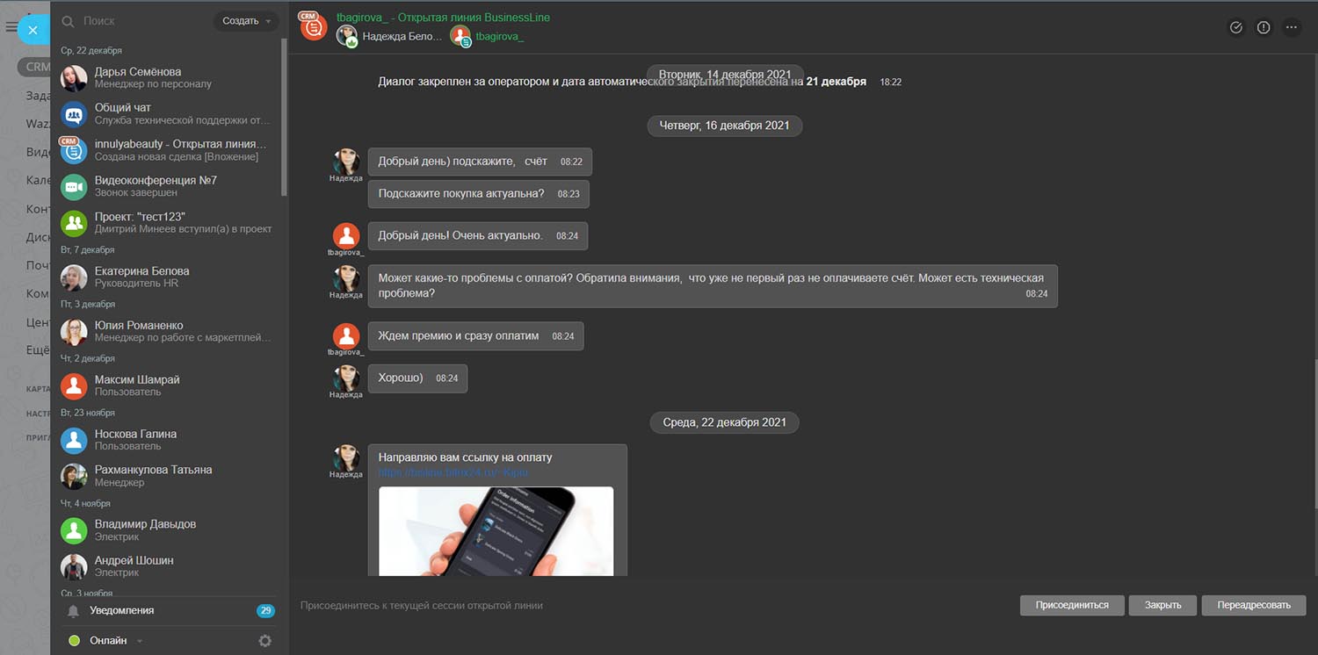Click the search magnifier icon
The width and height of the screenshot is (1318, 655).
[x=68, y=21]
